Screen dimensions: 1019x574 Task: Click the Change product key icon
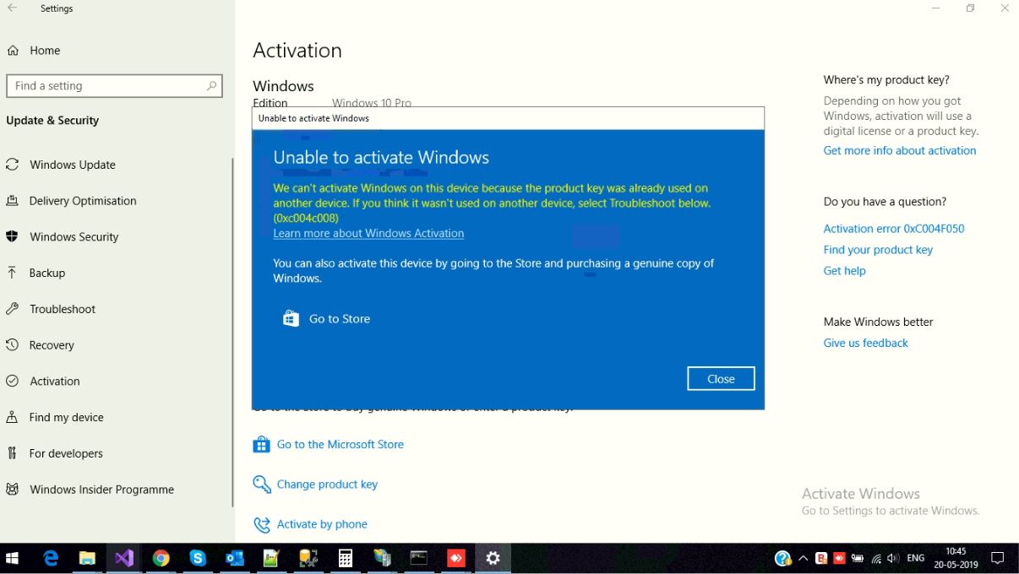pos(262,485)
